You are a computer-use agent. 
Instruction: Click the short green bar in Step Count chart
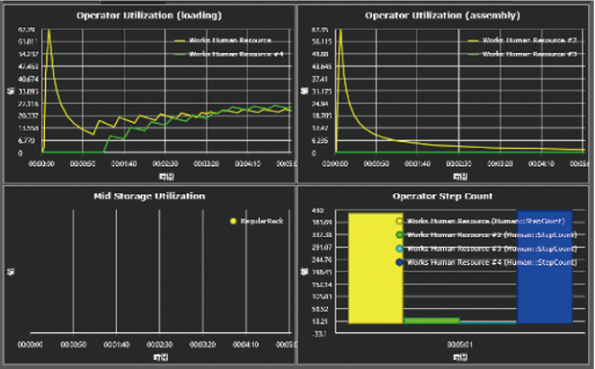click(x=431, y=320)
